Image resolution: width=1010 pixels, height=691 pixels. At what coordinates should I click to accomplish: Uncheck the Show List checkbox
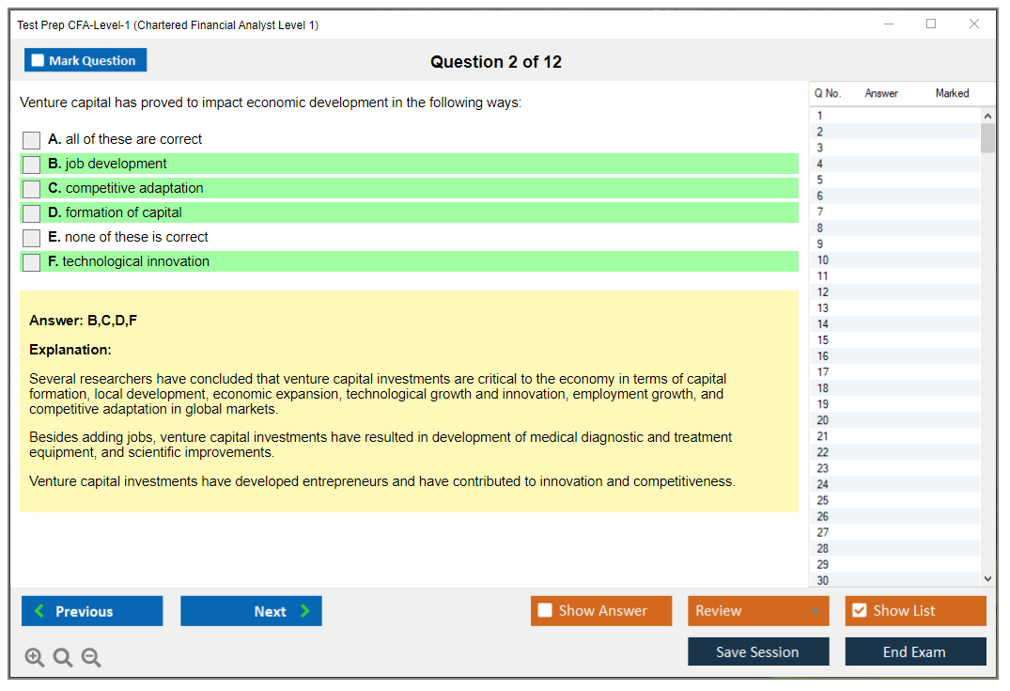859,611
